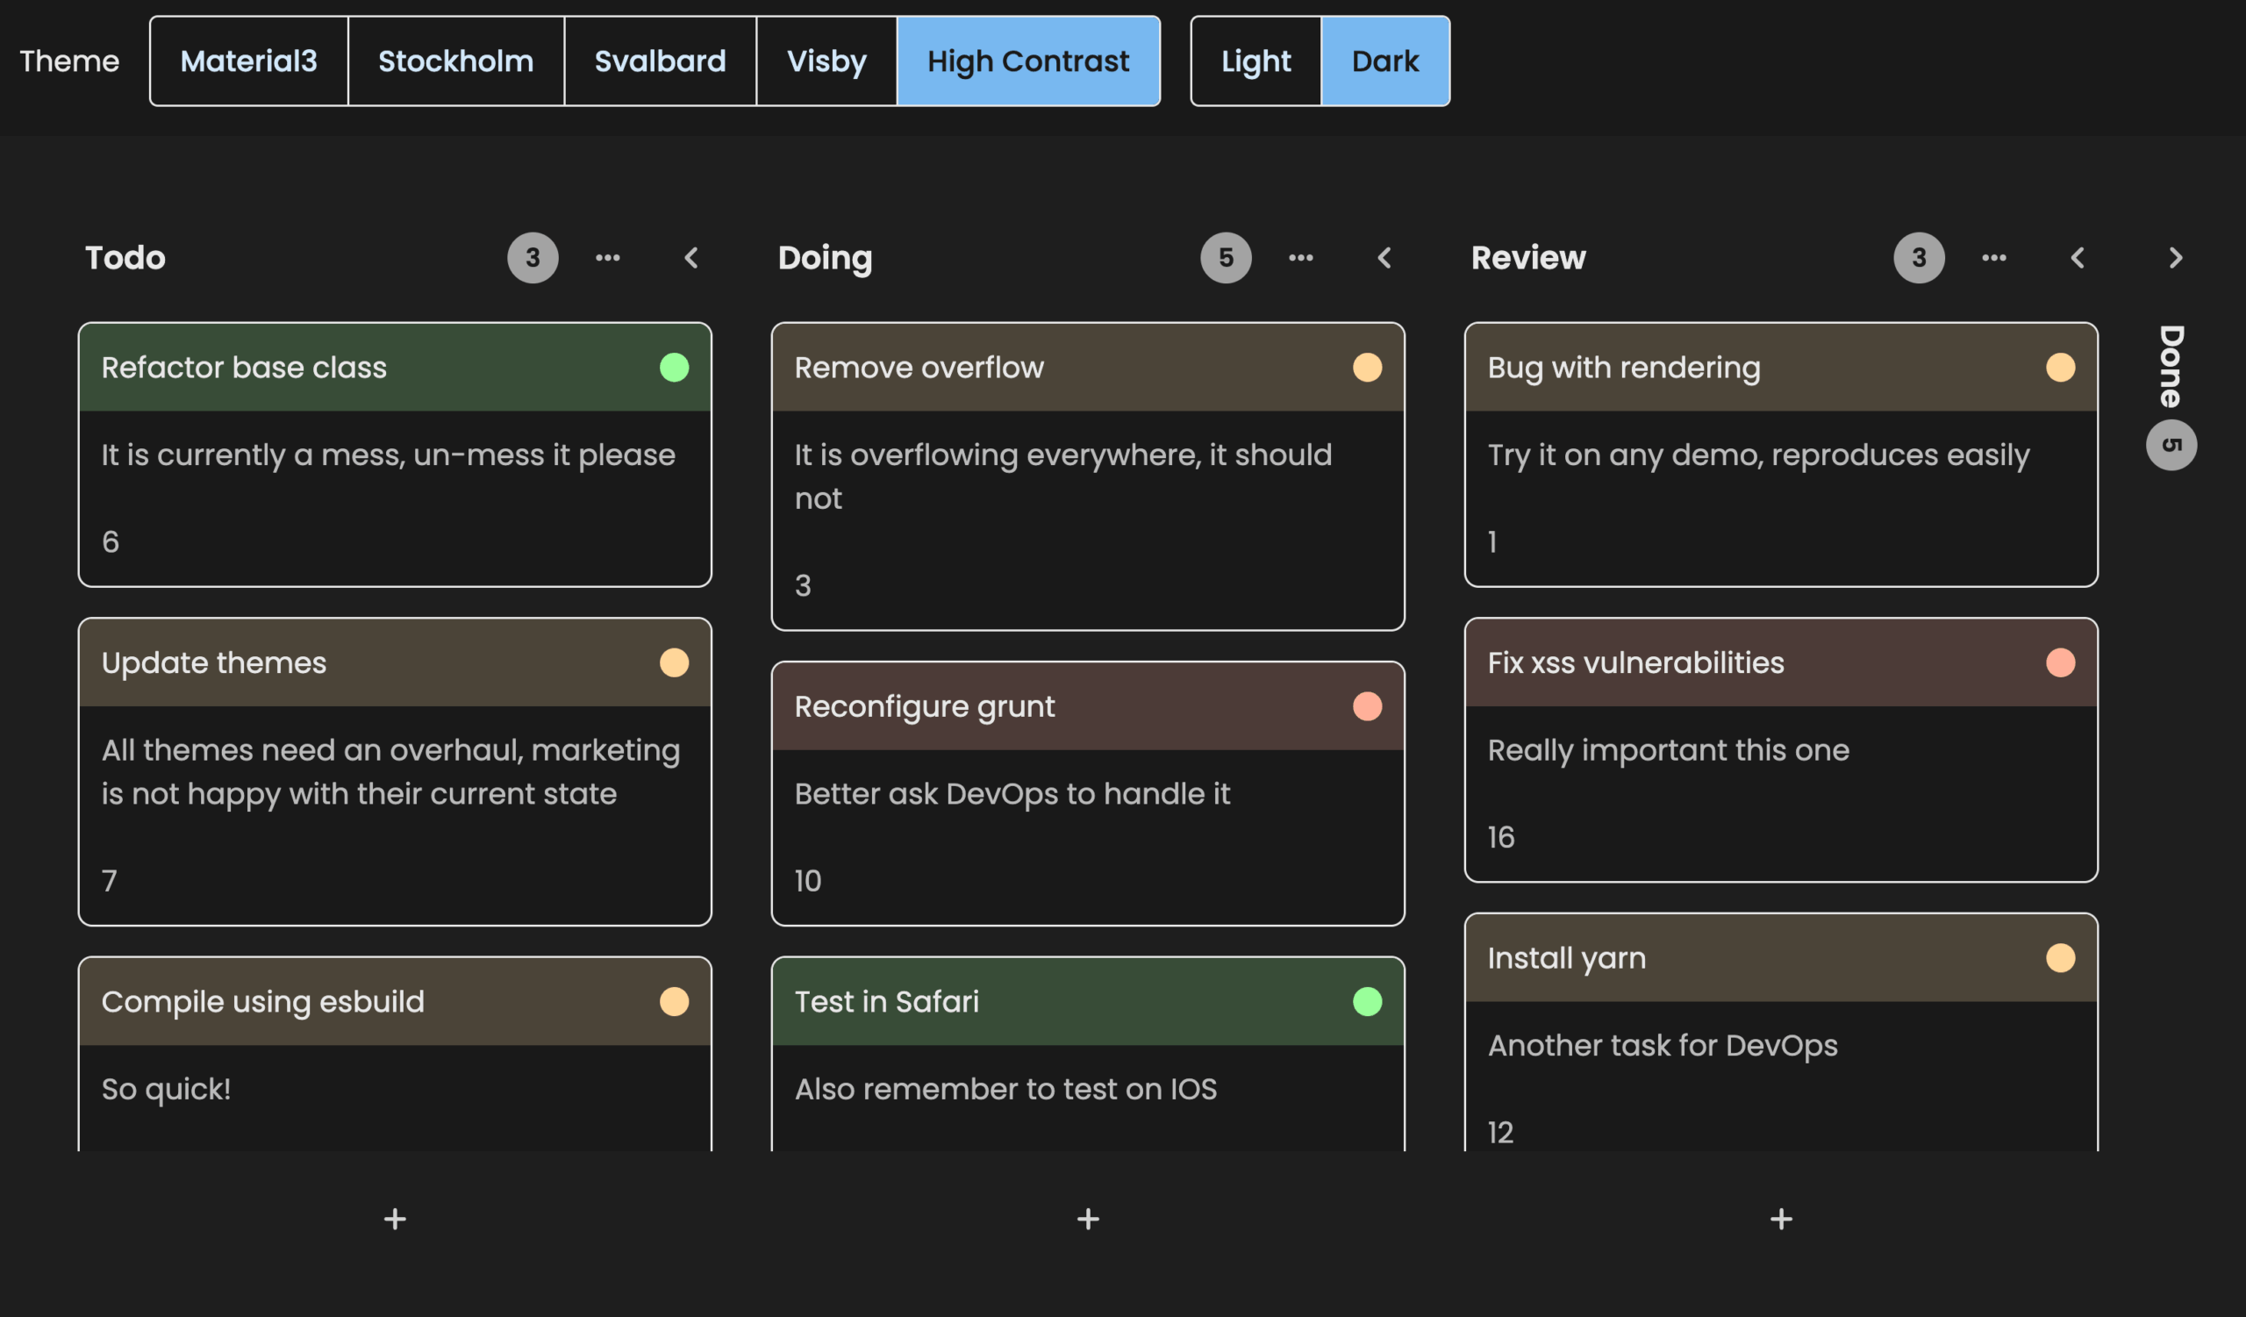Screen dimensions: 2246x1317
Task: Add a new card to Review column
Action: click(1781, 1218)
